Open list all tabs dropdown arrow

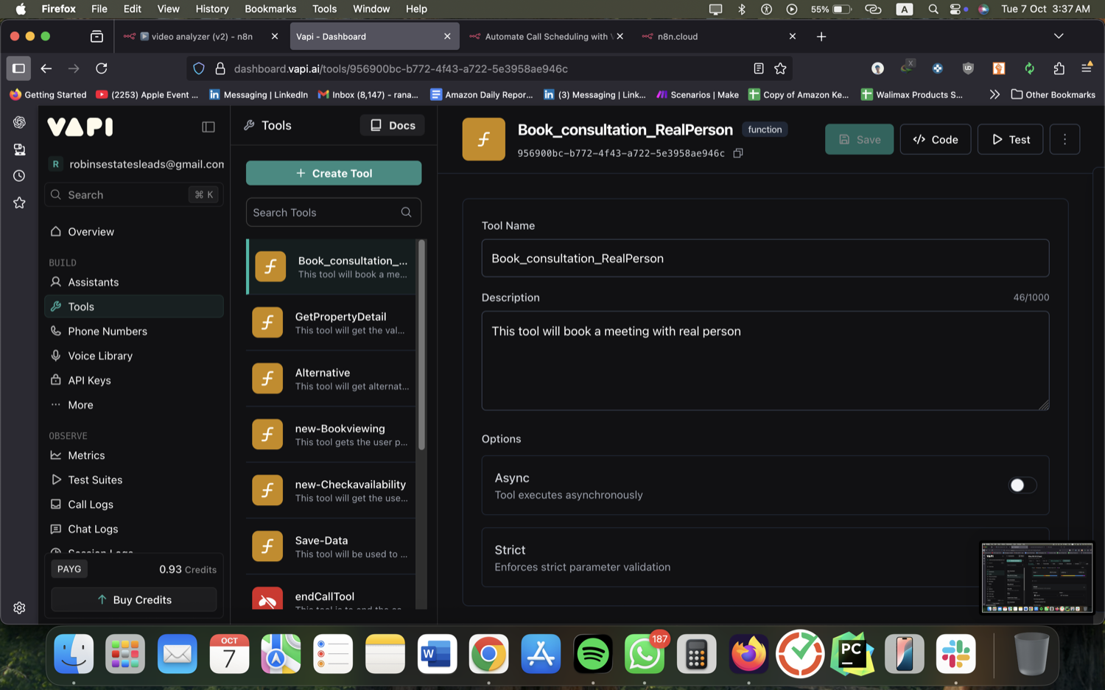[x=1059, y=36]
